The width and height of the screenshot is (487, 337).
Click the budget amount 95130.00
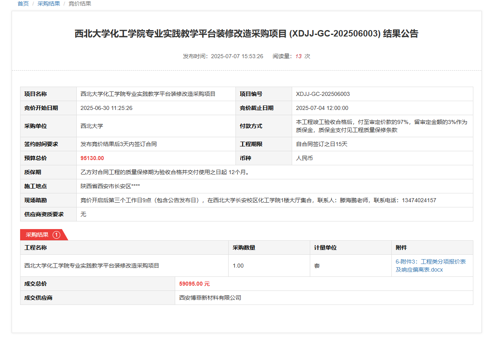(92, 158)
